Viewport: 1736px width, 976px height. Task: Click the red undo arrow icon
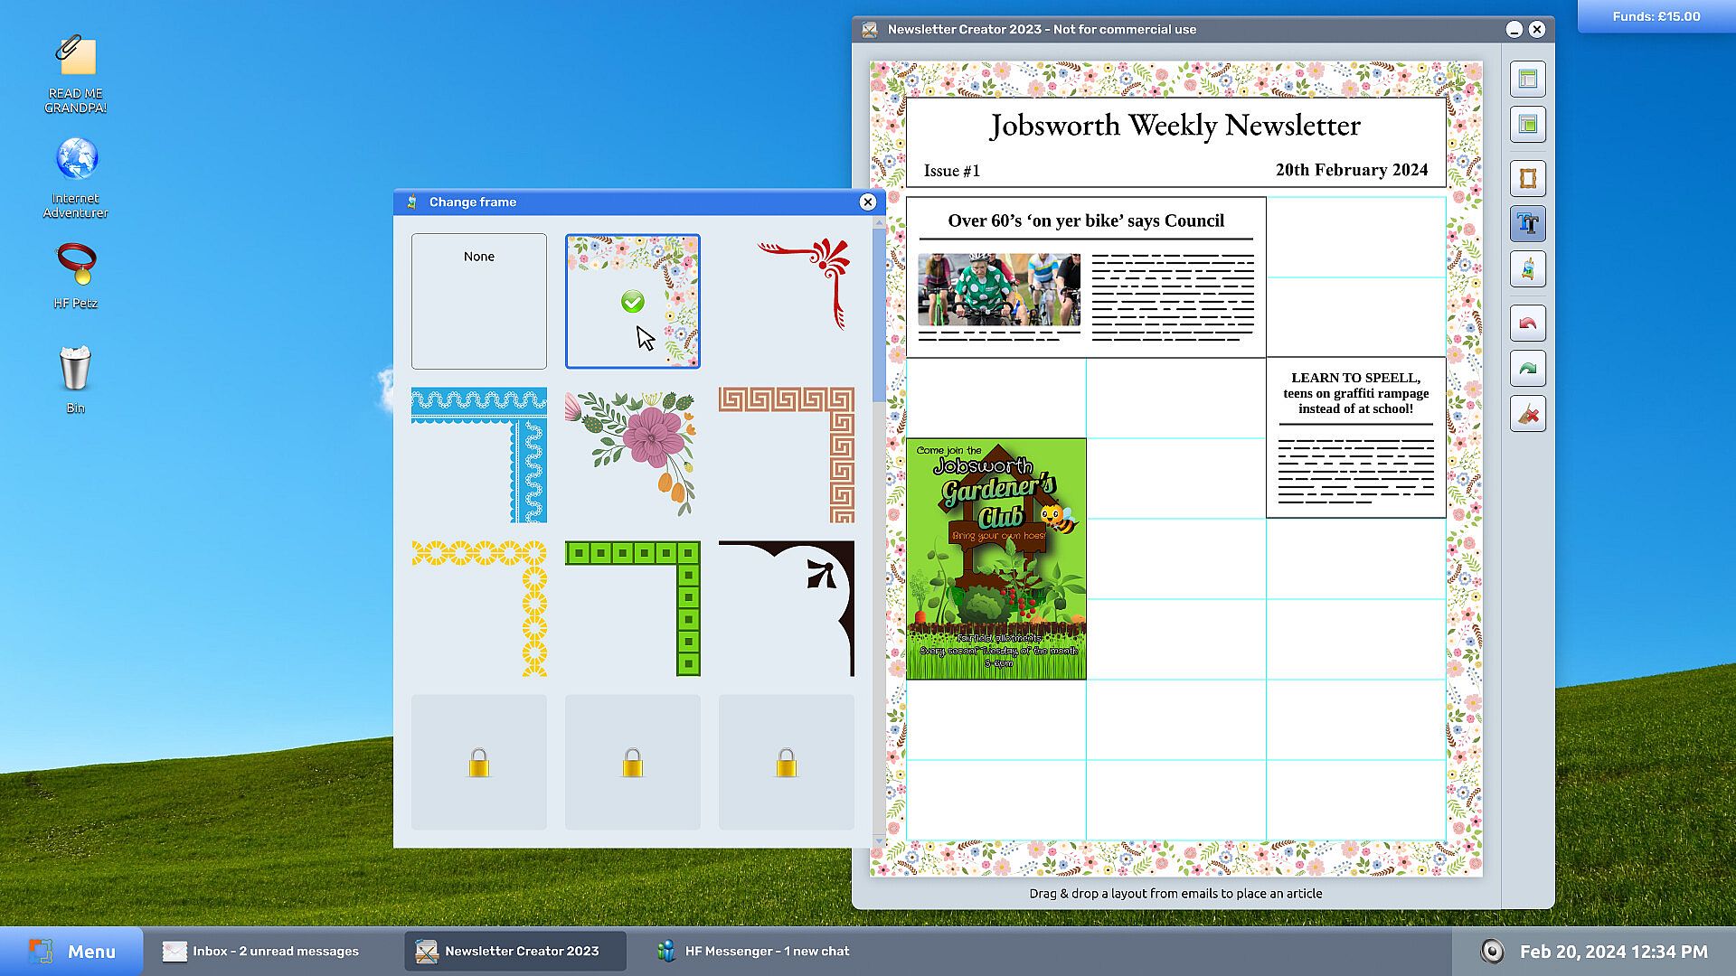[1527, 323]
